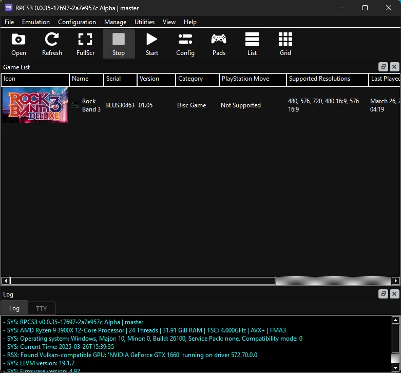
Task: Click log scroll up arrow
Action: click(x=396, y=320)
